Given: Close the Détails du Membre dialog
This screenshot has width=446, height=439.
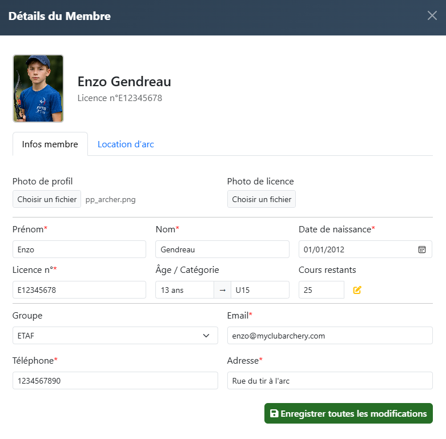Looking at the screenshot, I should pos(432,16).
